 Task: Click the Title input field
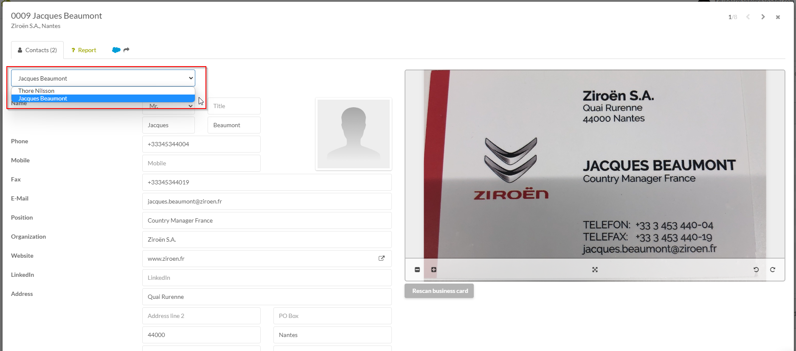(x=234, y=106)
